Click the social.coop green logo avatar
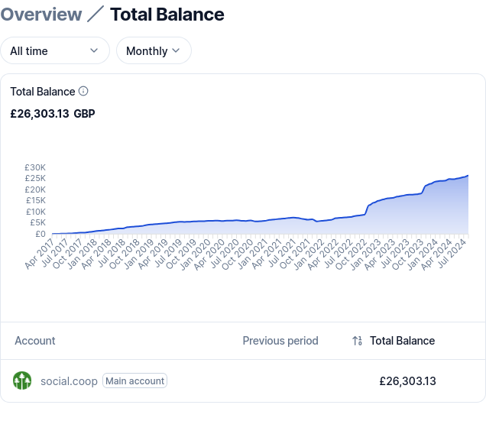Image resolution: width=486 pixels, height=421 pixels. coord(22,381)
